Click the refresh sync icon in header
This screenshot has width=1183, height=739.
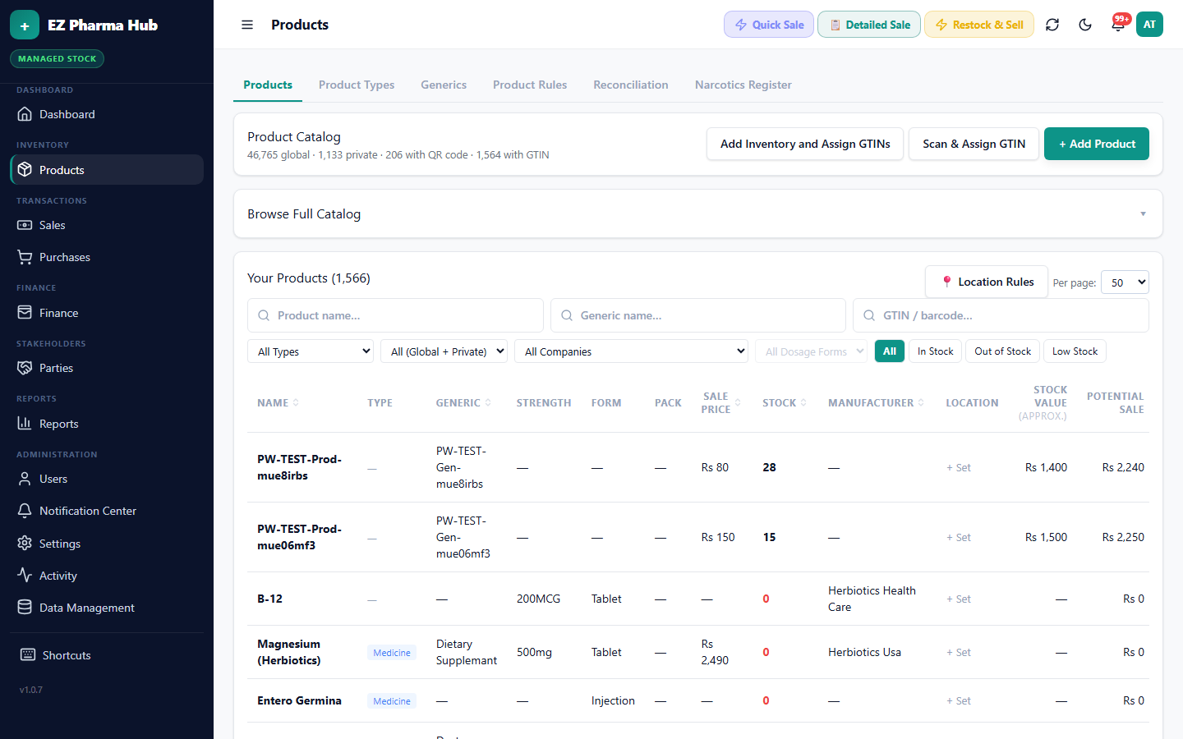point(1052,25)
